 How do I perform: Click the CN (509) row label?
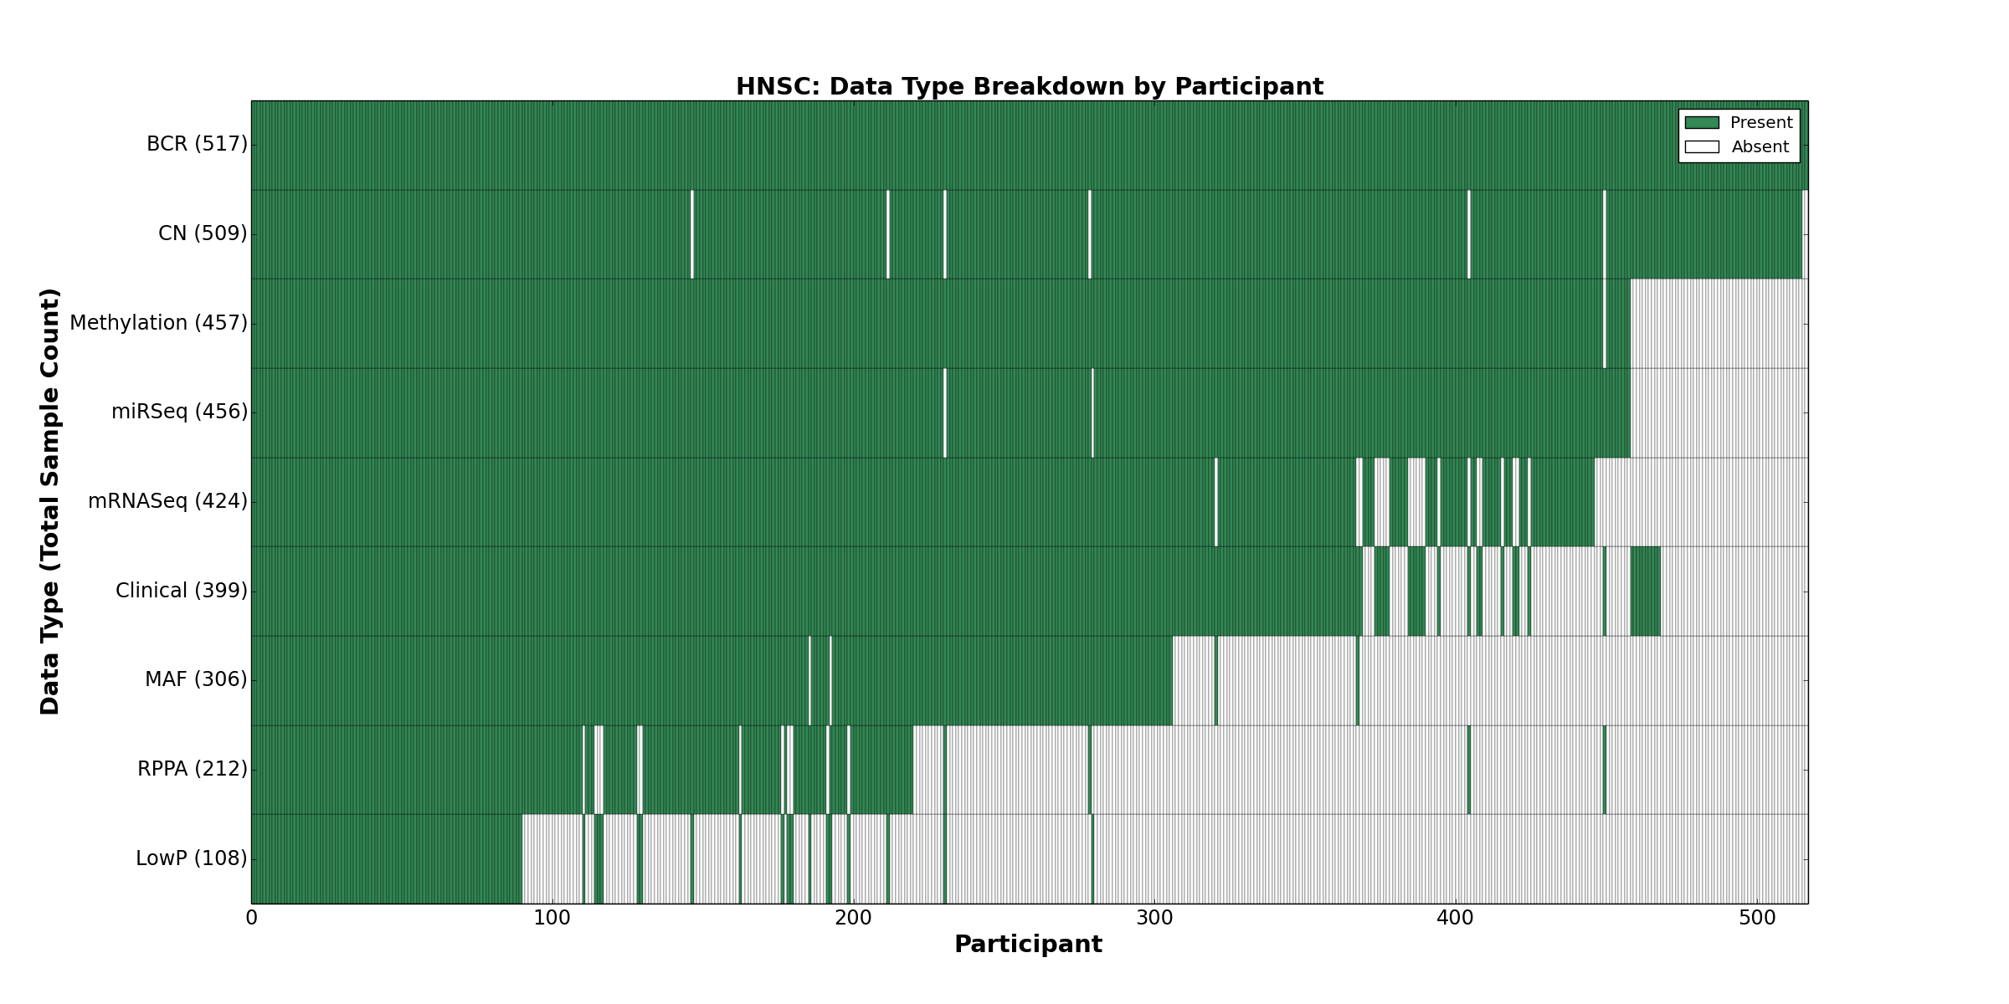pos(203,233)
